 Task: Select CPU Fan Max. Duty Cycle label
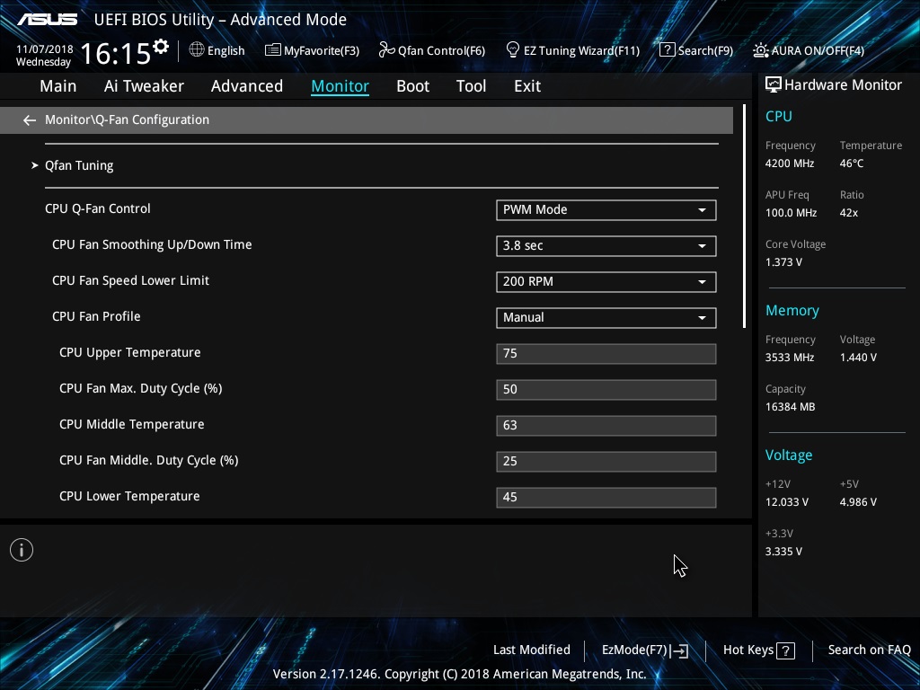pos(141,388)
